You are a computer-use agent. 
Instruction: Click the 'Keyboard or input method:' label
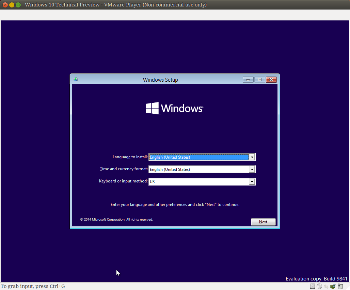(124, 181)
